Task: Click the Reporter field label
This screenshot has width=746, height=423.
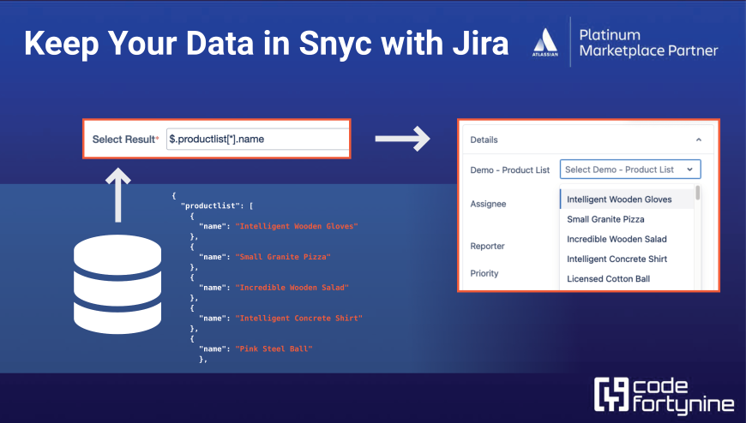Action: 487,247
